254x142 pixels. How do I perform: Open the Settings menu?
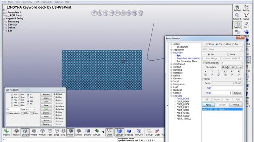click(59, 2)
